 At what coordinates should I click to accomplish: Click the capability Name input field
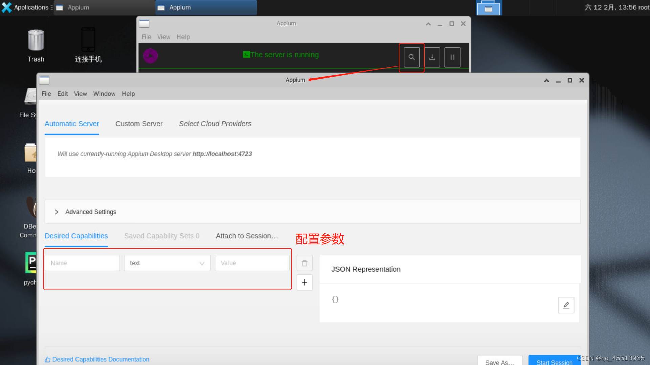pos(82,263)
